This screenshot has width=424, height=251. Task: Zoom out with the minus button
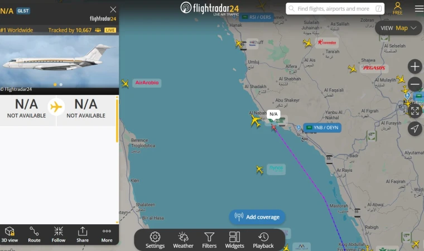coord(415,84)
